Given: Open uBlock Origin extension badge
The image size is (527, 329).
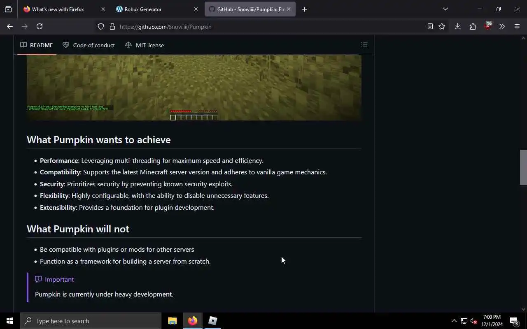Looking at the screenshot, I should click(488, 26).
